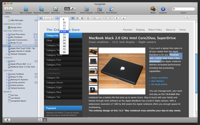Decrease text indent
This screenshot has height=125, width=200.
click(106, 18)
